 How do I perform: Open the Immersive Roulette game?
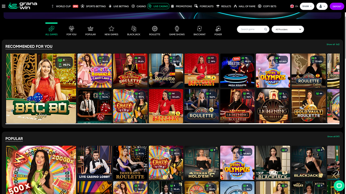pyautogui.click(x=130, y=163)
